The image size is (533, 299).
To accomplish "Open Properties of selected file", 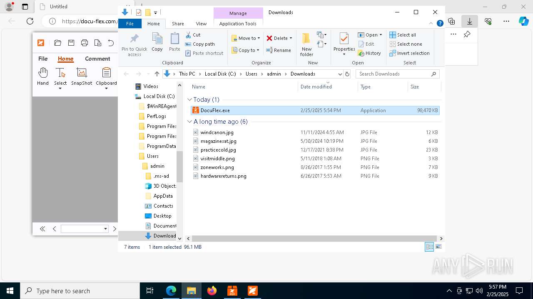I will (x=344, y=45).
